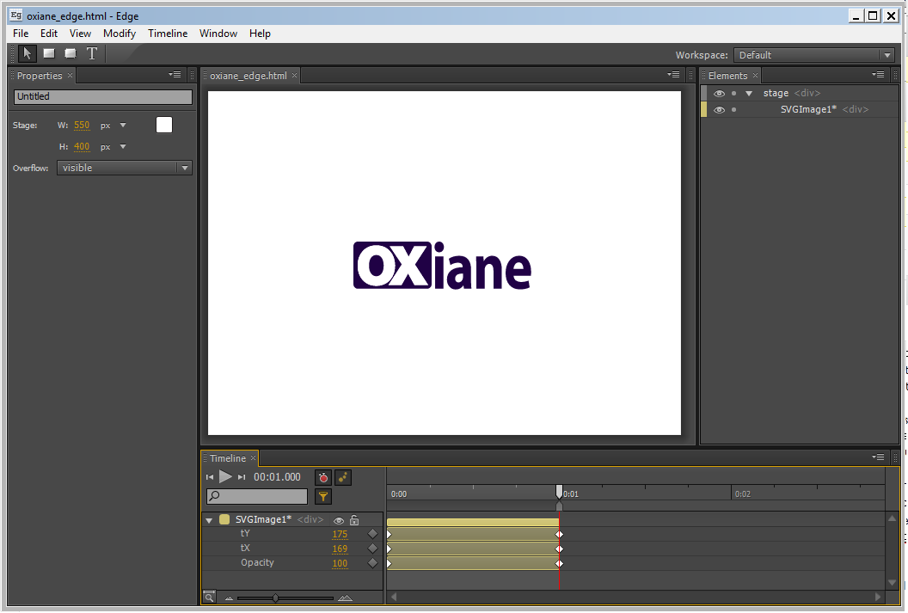Open the Overflow visible dropdown
This screenshot has height=613, width=908.
[125, 168]
